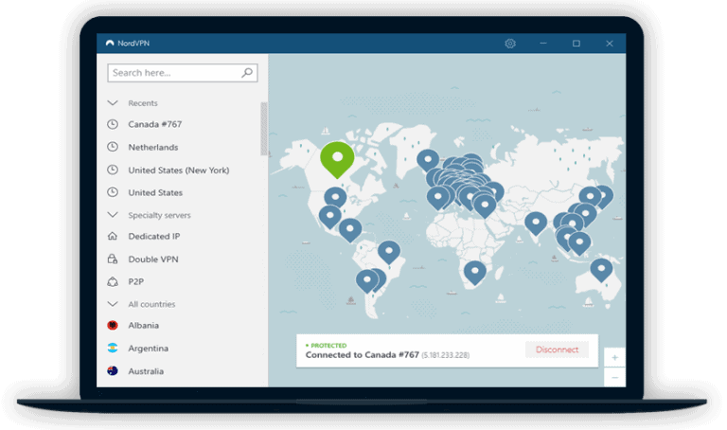Screen dimensions: 727x430
Task: Choose Australia from country list
Action: point(146,371)
